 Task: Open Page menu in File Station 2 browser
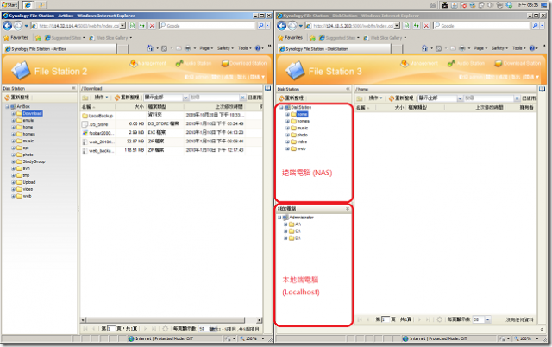206,48
